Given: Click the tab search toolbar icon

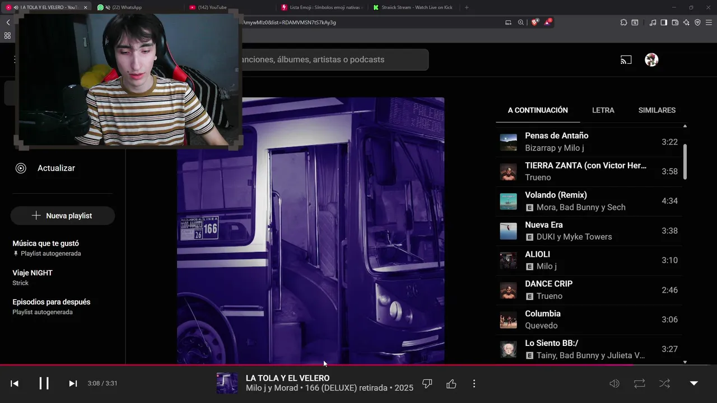Looking at the screenshot, I should tap(635, 22).
